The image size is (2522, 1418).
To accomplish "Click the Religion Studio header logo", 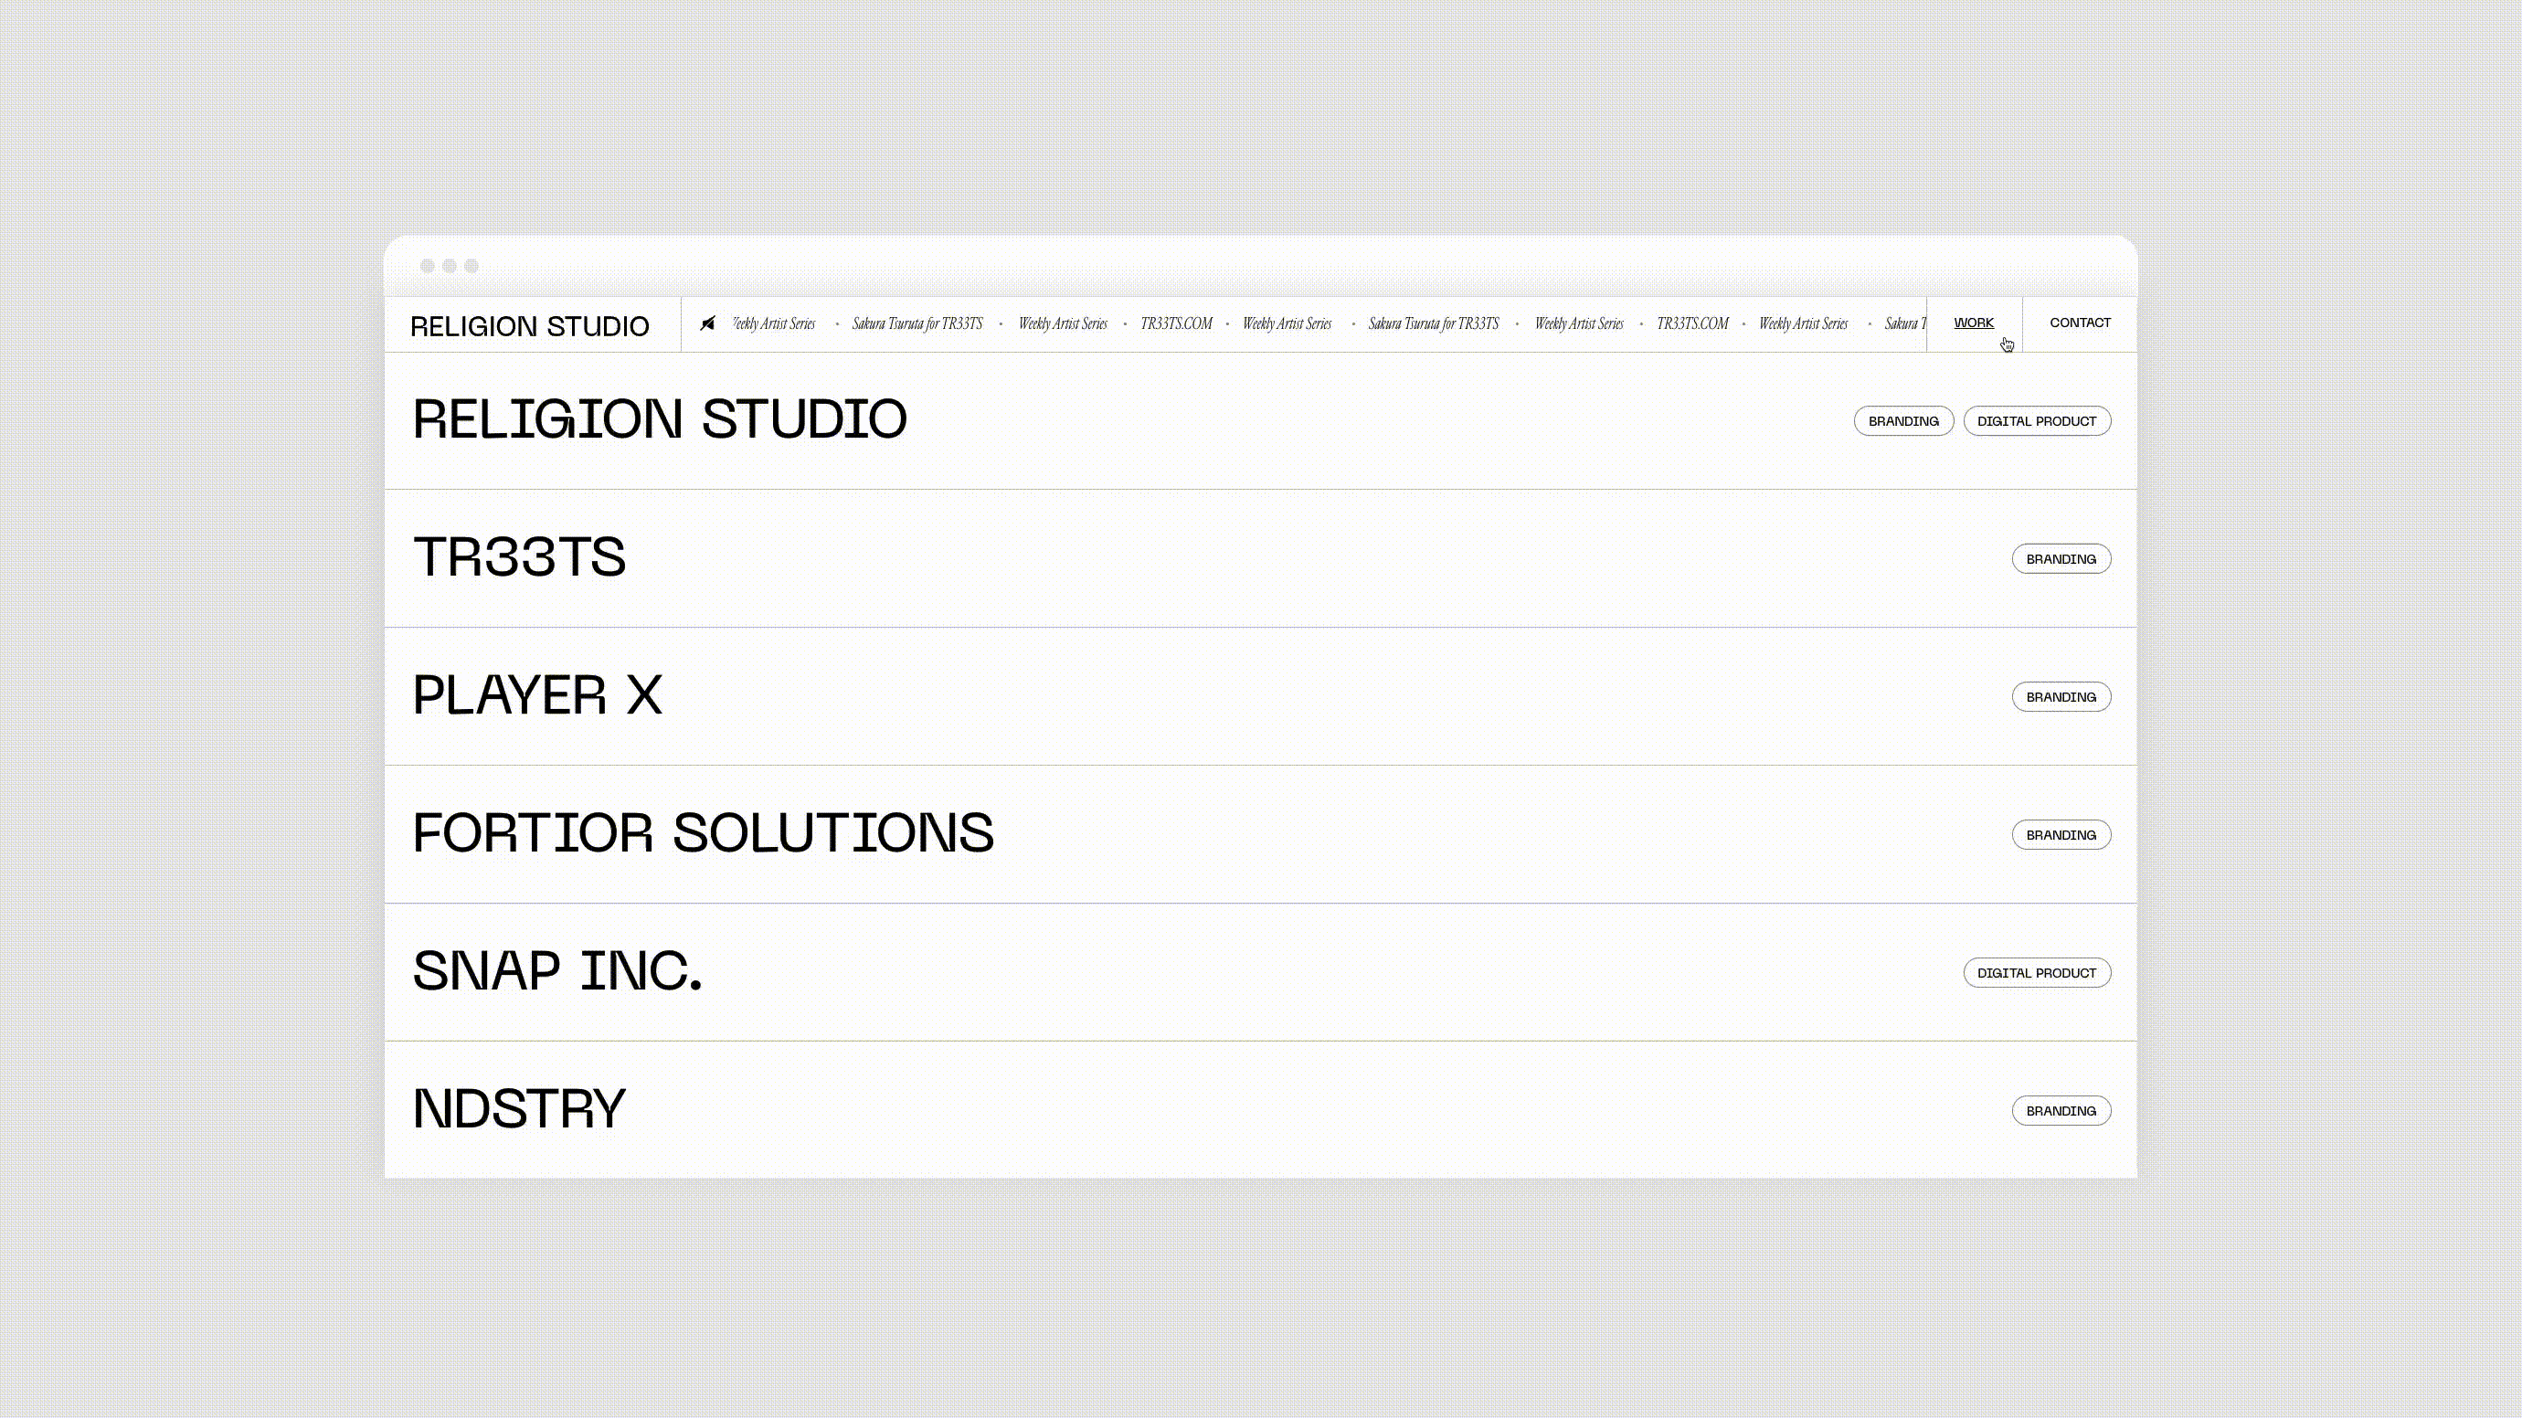I will (530, 326).
